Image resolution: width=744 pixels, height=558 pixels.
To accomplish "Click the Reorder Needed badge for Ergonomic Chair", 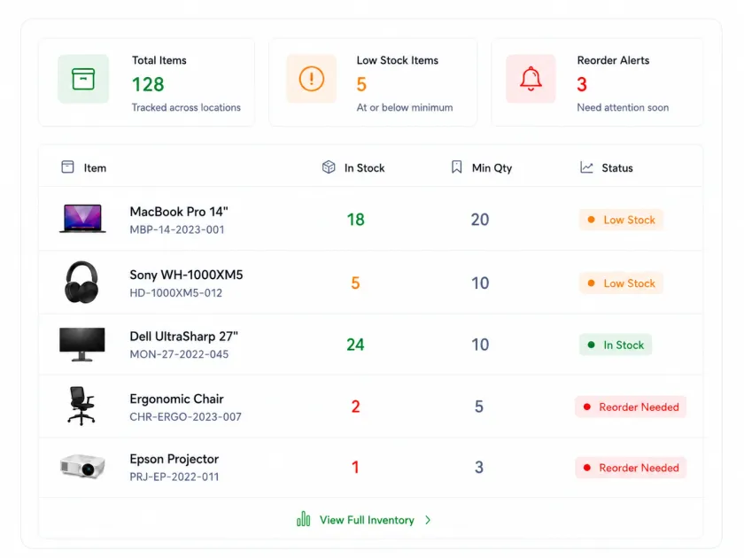I will pyautogui.click(x=631, y=407).
